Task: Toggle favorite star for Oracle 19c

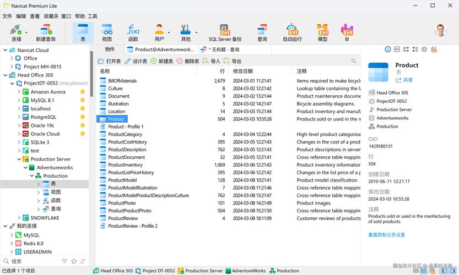Action: click(83, 125)
